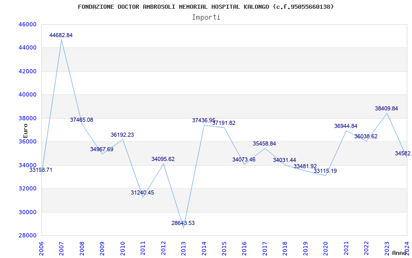Click the 36000 y-axis tick label
The height and width of the screenshot is (258, 412).
tap(27, 141)
